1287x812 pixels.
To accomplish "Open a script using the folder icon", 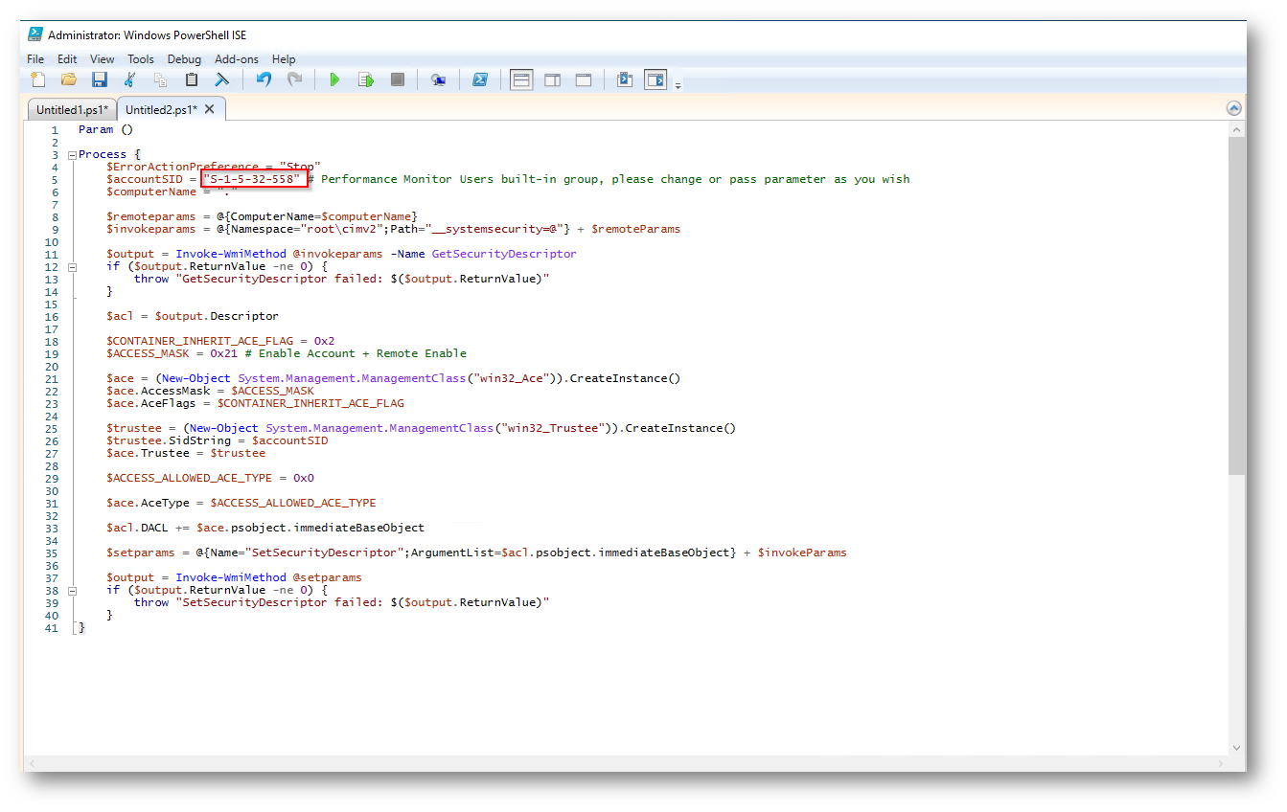I will (x=69, y=79).
